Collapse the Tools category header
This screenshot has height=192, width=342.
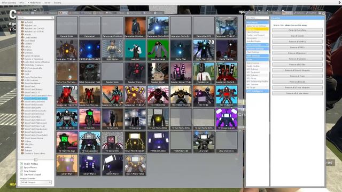click(257, 60)
